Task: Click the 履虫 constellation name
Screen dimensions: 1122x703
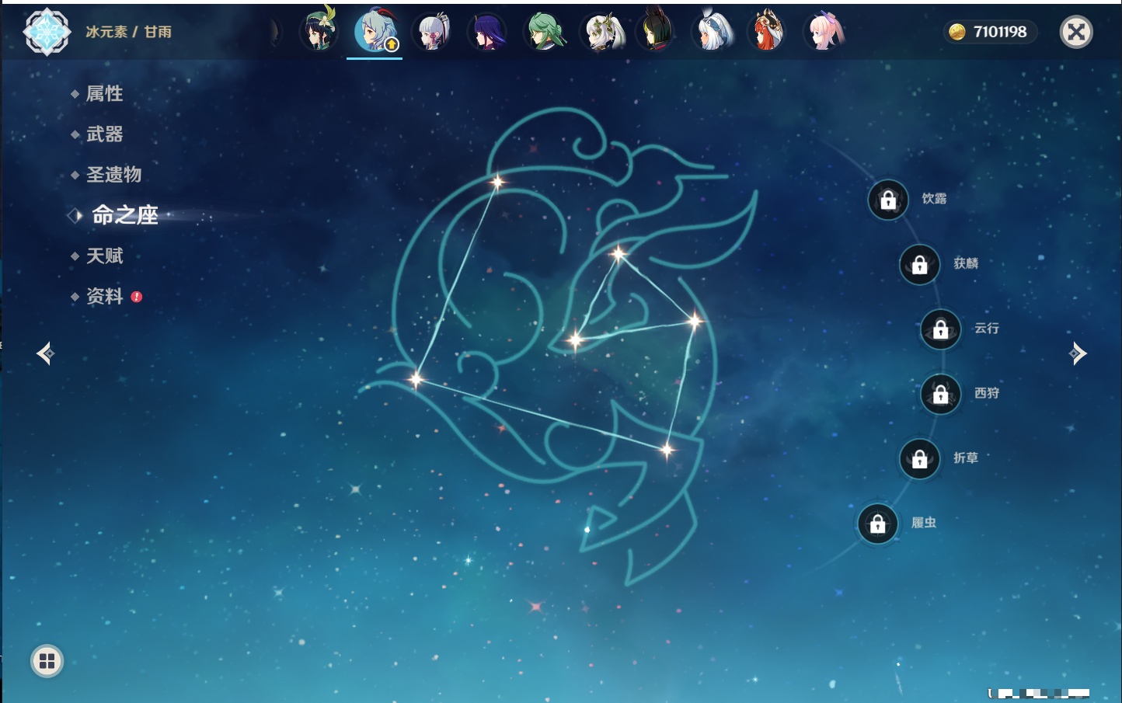Action: click(924, 523)
